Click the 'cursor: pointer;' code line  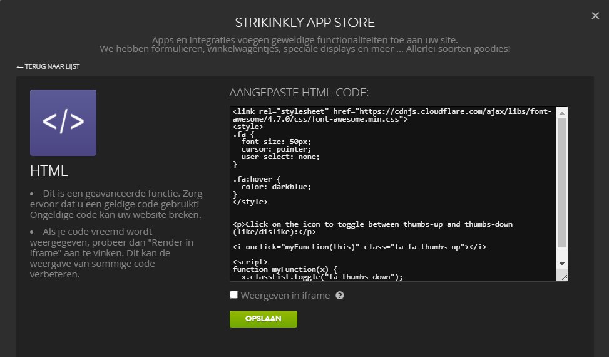point(276,149)
